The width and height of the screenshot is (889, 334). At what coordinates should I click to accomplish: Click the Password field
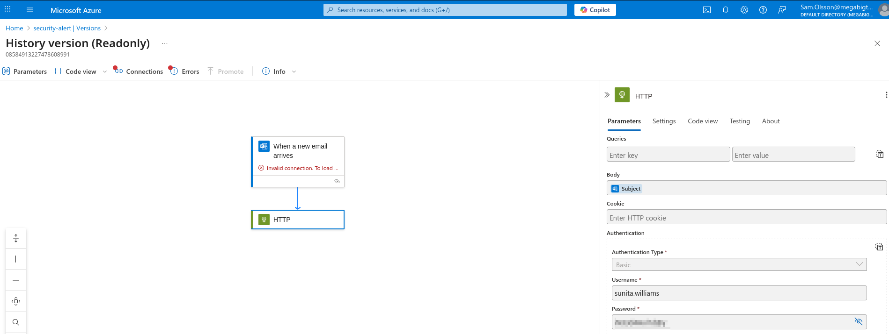pyautogui.click(x=739, y=322)
